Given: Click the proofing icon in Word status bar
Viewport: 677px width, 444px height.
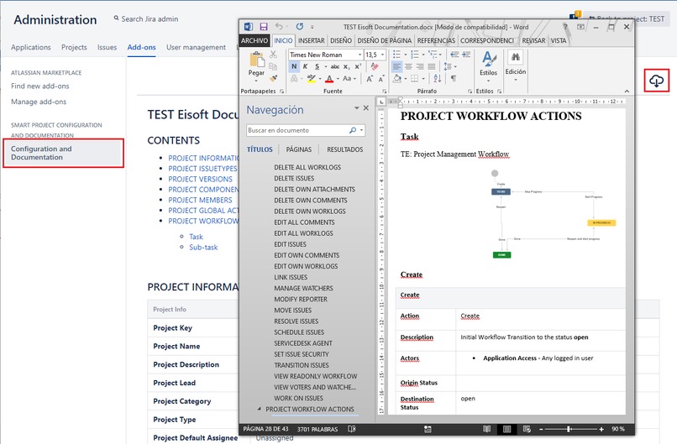Looking at the screenshot, I should click(352, 429).
